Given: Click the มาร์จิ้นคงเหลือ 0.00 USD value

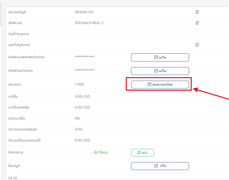Looking at the screenshot, I should pos(82,107).
